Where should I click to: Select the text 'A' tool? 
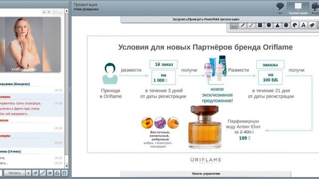click(304, 25)
